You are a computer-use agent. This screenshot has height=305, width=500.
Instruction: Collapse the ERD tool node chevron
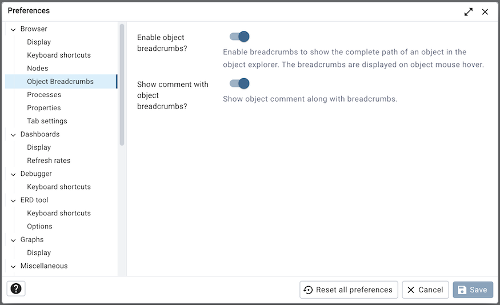click(13, 200)
